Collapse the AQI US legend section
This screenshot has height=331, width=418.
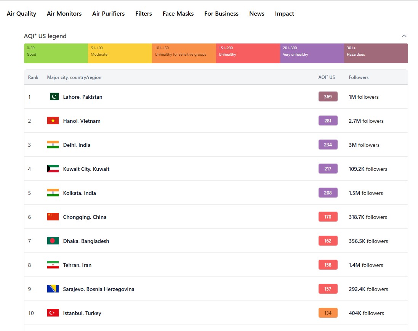(404, 36)
